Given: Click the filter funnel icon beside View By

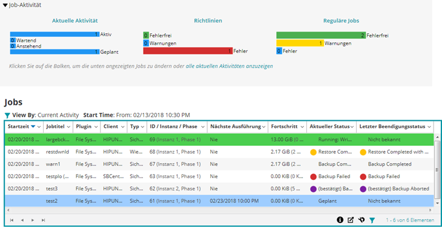Looking at the screenshot, I should 7,115.
